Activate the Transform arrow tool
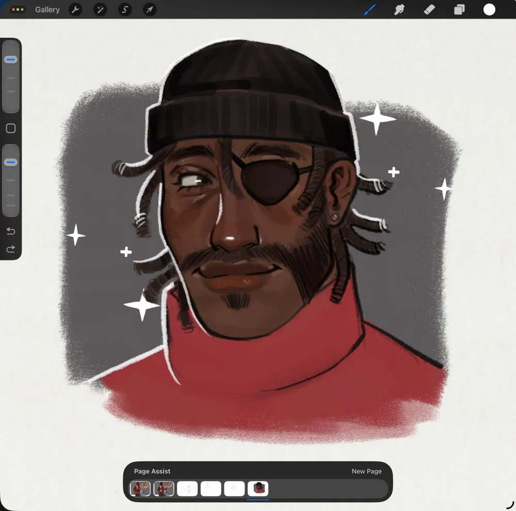Image resolution: width=516 pixels, height=511 pixels. point(150,10)
